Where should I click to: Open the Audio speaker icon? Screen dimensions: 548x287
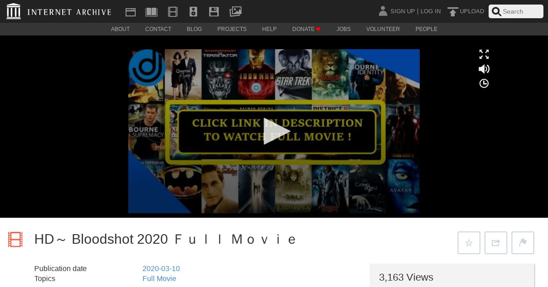193,12
